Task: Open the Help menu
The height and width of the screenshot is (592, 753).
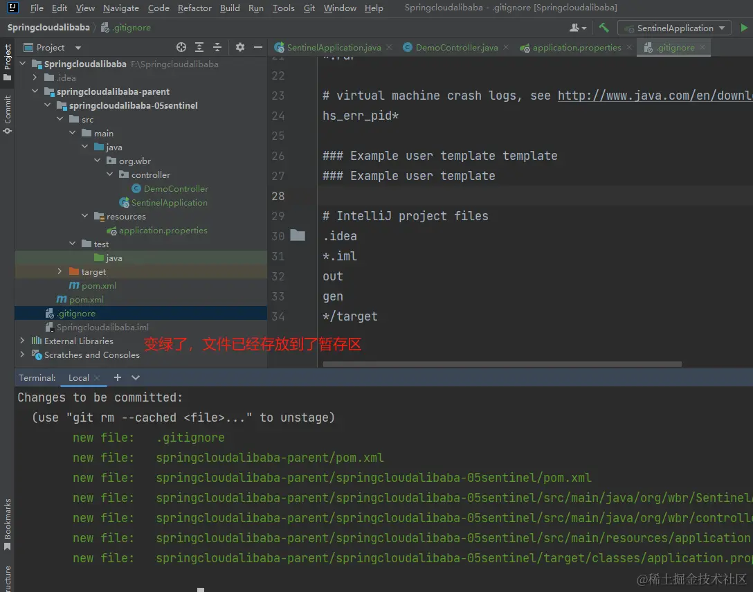Action: click(x=374, y=8)
